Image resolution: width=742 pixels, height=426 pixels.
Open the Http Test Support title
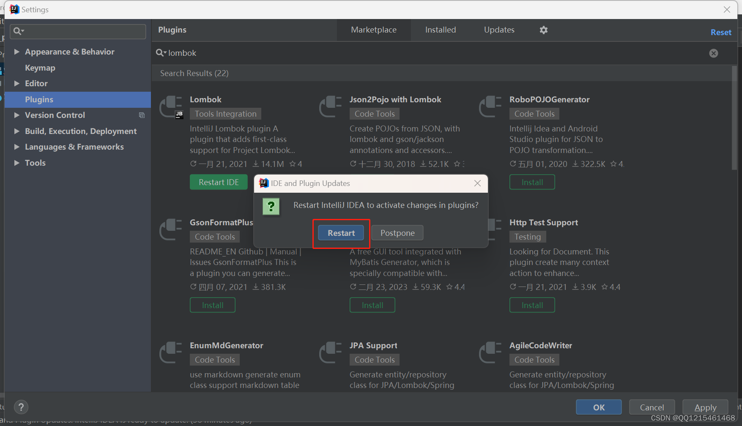(x=544, y=222)
